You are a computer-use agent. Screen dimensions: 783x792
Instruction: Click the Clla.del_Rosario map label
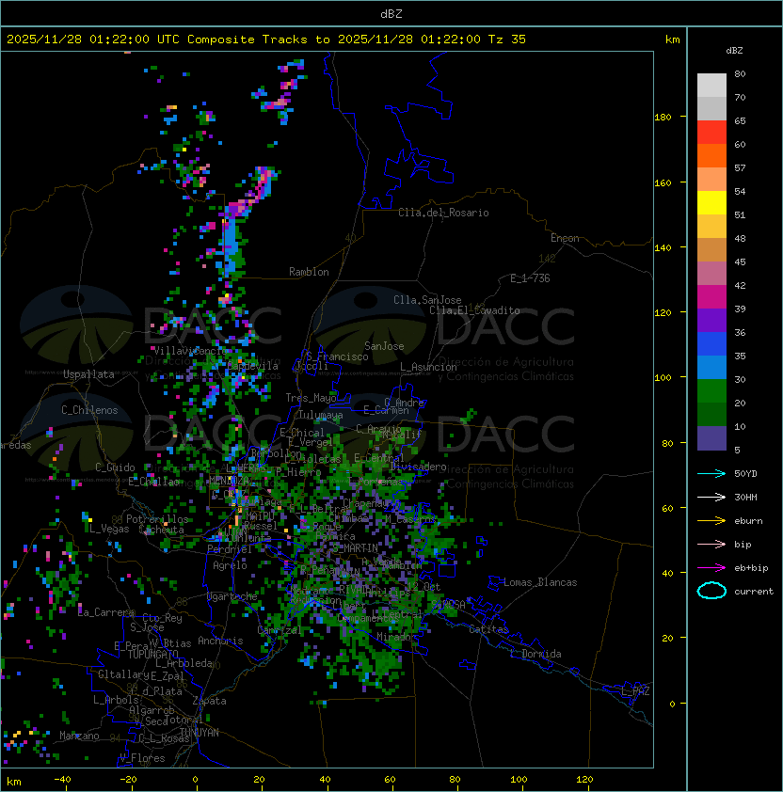(443, 213)
